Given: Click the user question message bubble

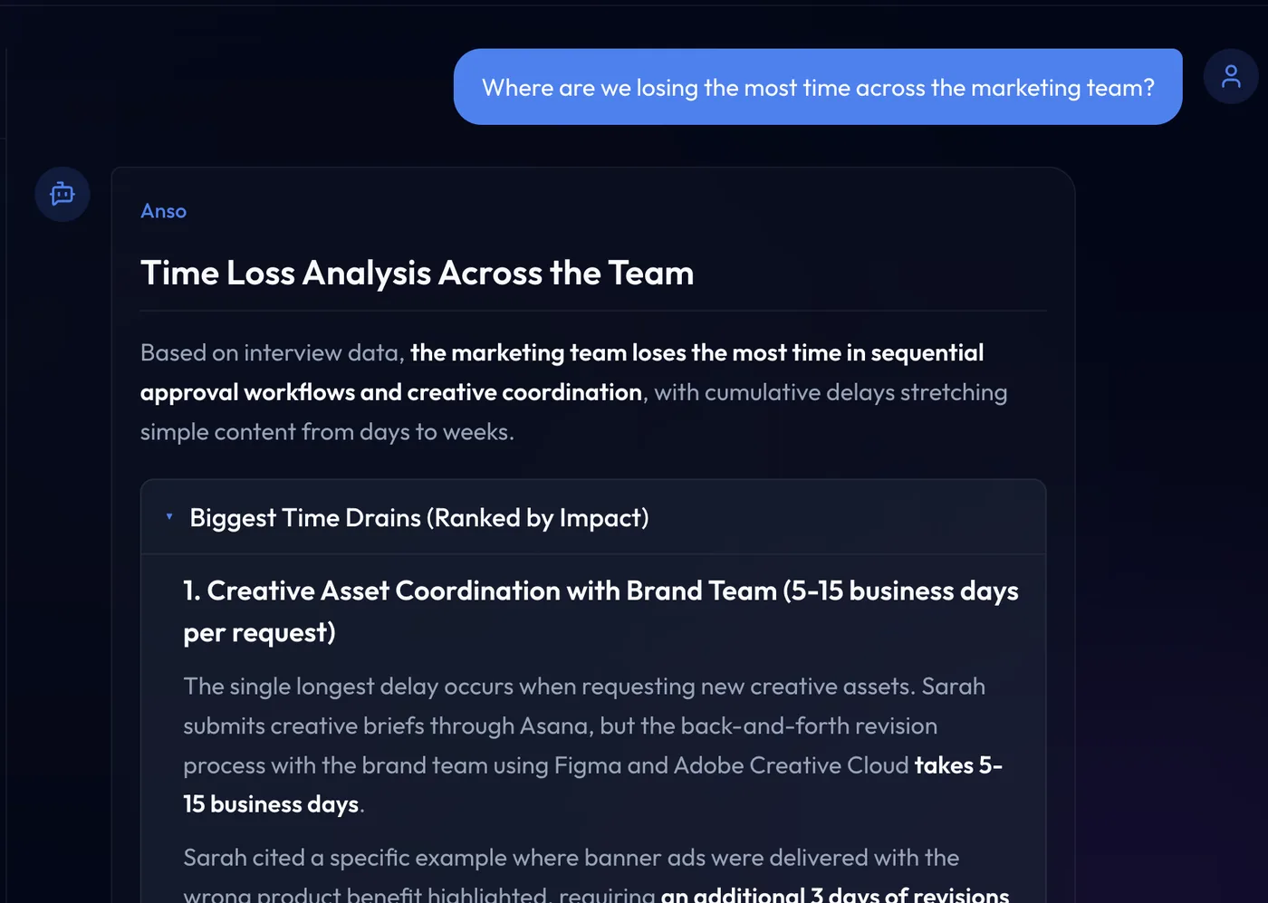Looking at the screenshot, I should pos(818,87).
